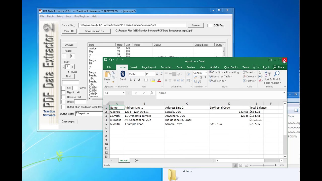Toggle Underline formatting in Excel

click(x=139, y=80)
